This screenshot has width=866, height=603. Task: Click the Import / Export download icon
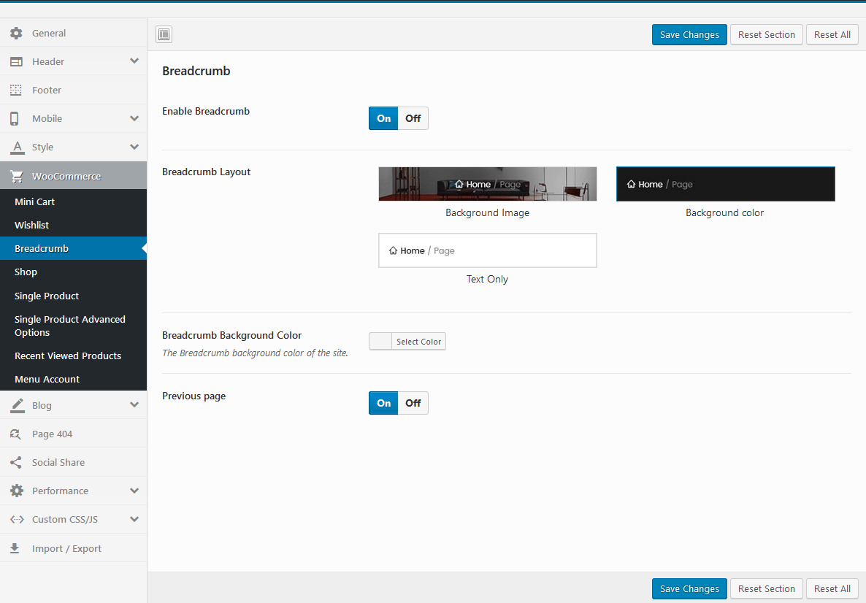(x=15, y=548)
